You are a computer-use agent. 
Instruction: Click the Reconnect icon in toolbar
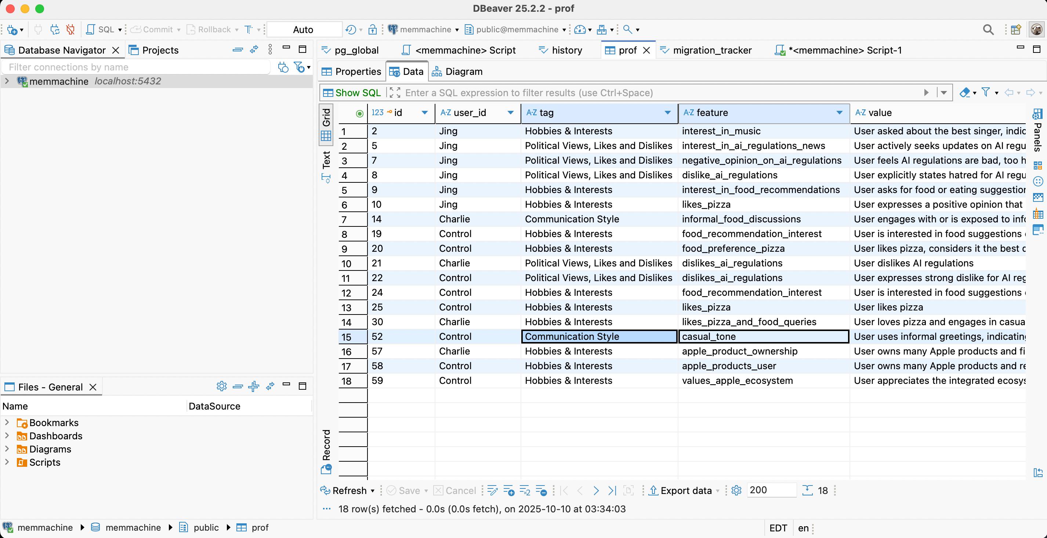(54, 29)
